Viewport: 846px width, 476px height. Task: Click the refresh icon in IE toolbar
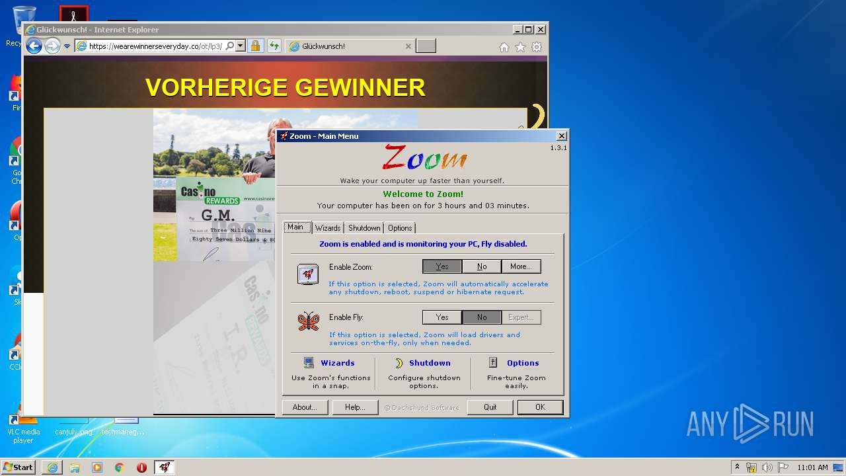274,46
